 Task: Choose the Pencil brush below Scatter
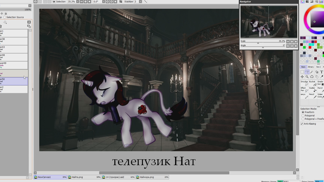point(313,96)
